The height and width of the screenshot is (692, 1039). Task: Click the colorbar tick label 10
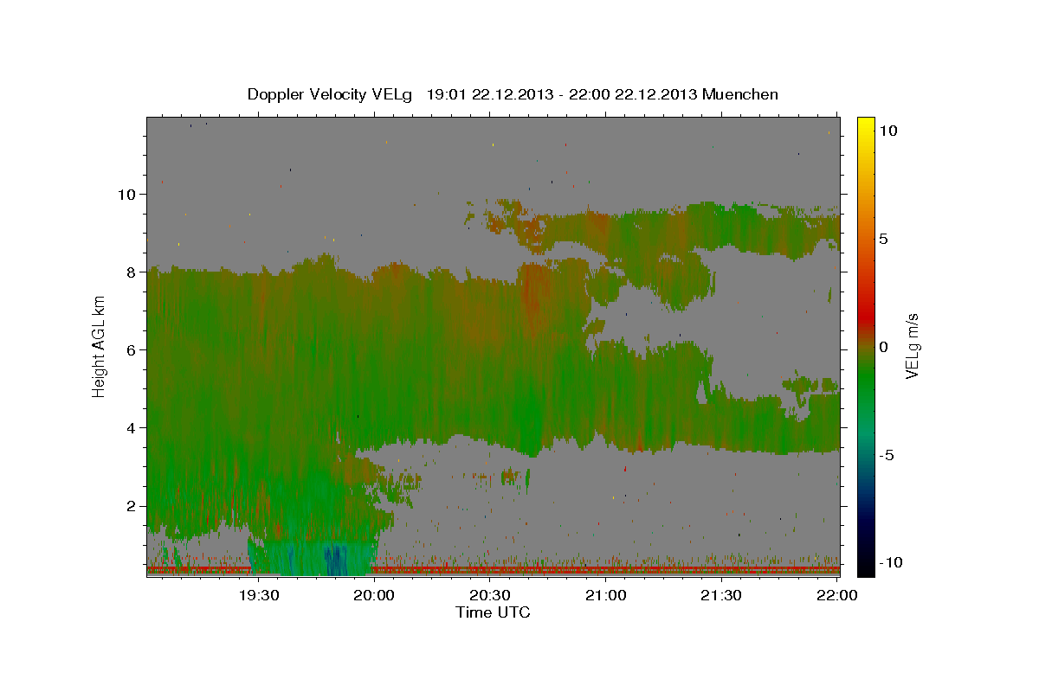click(887, 131)
